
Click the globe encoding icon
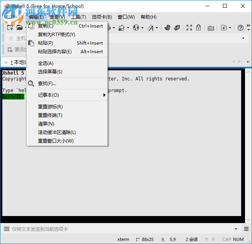[x=136, y=28]
